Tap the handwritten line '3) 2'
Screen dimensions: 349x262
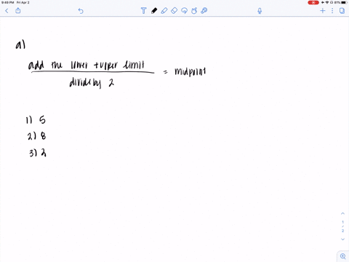[38, 153]
